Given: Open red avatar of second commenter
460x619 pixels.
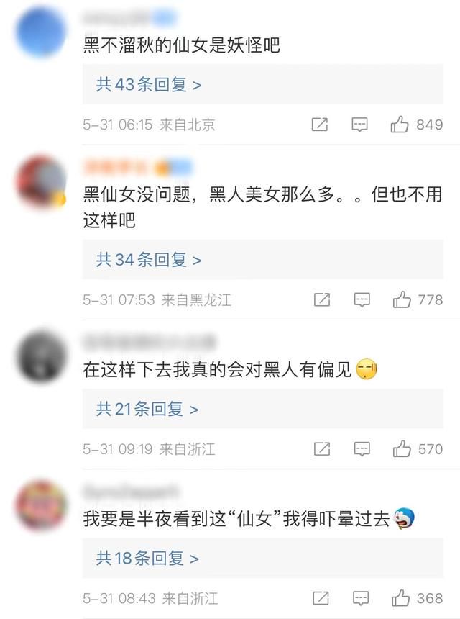Looking at the screenshot, I should 41,182.
